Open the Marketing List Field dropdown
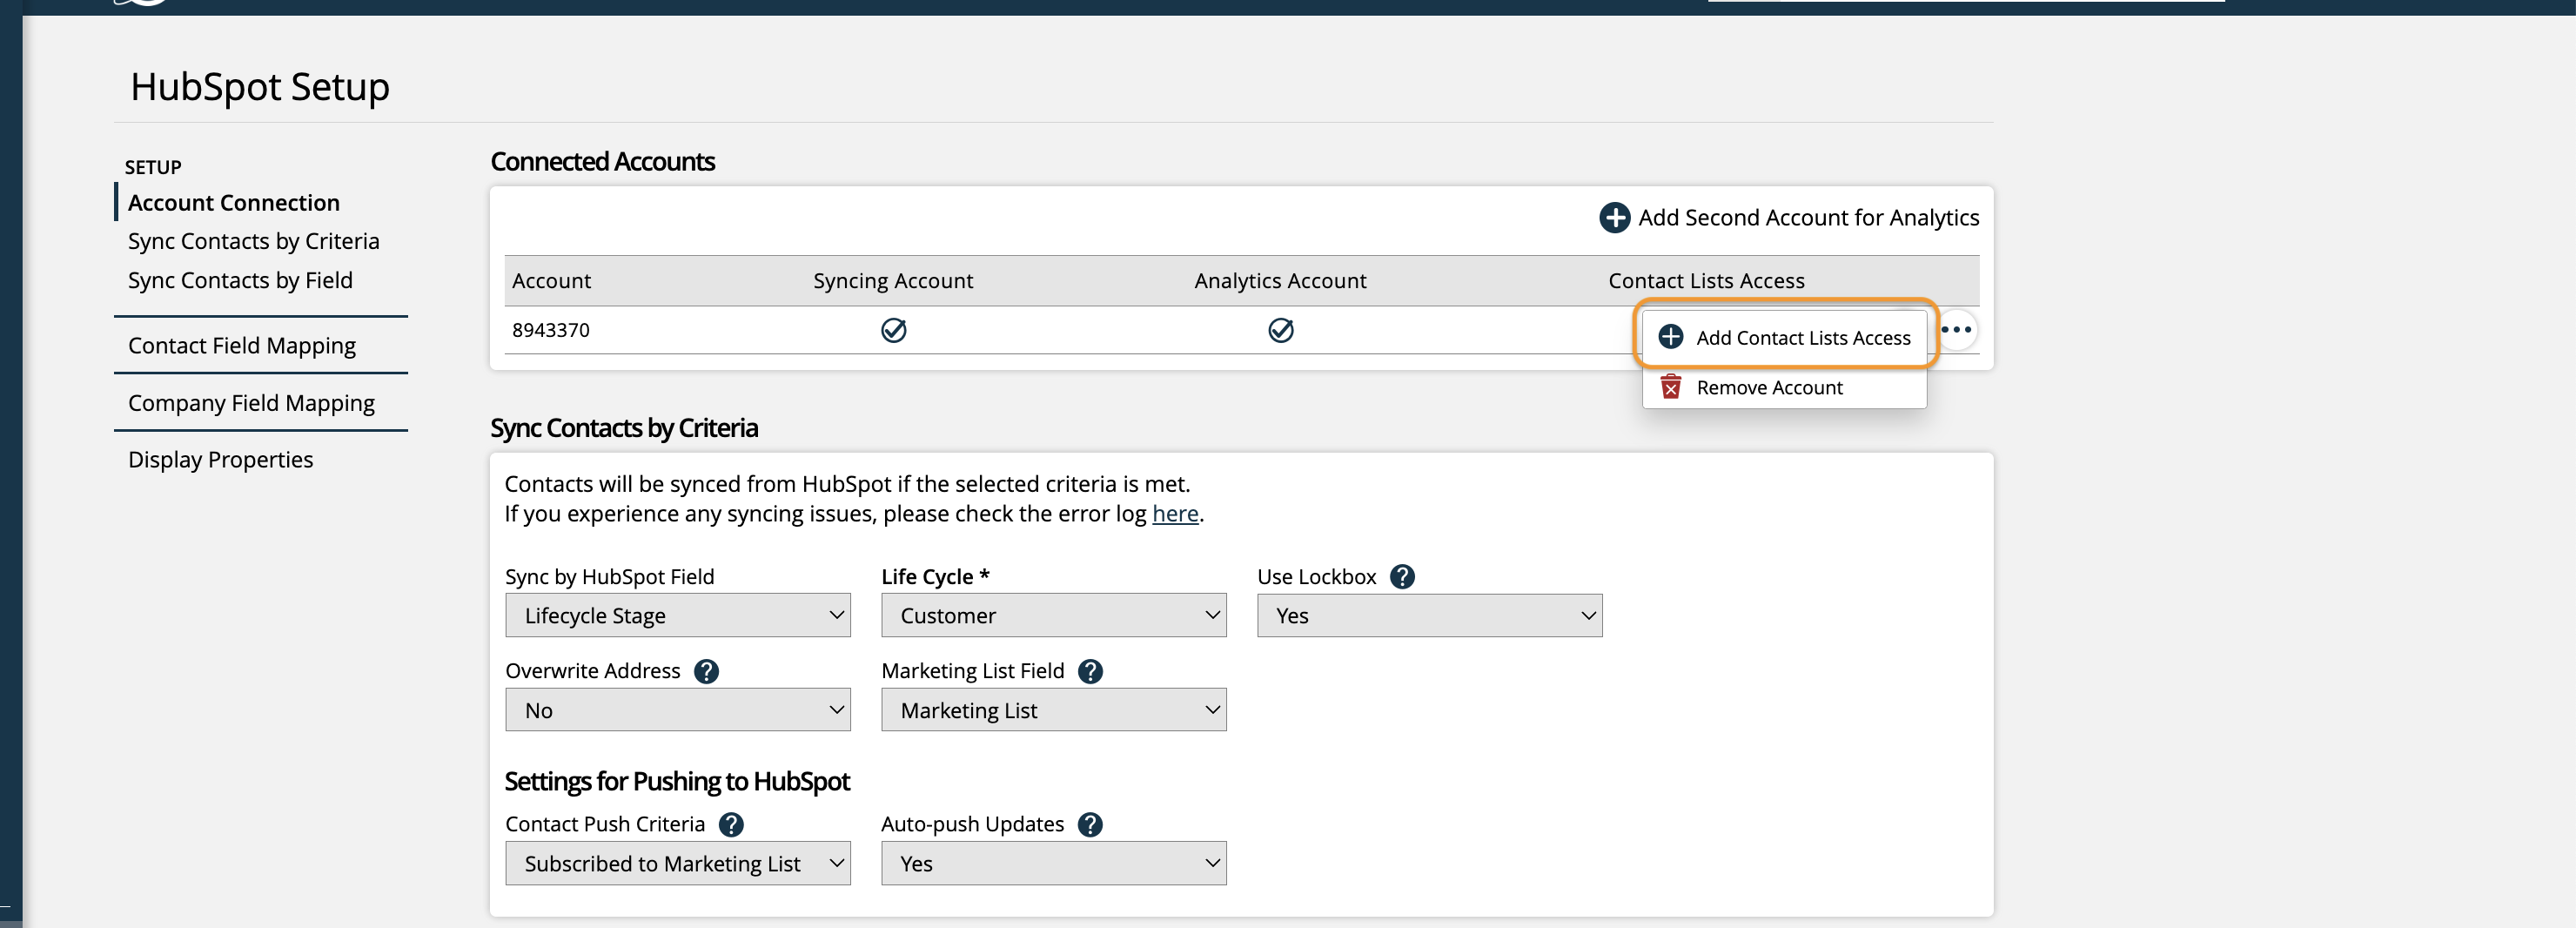This screenshot has width=2576, height=928. (1054, 710)
